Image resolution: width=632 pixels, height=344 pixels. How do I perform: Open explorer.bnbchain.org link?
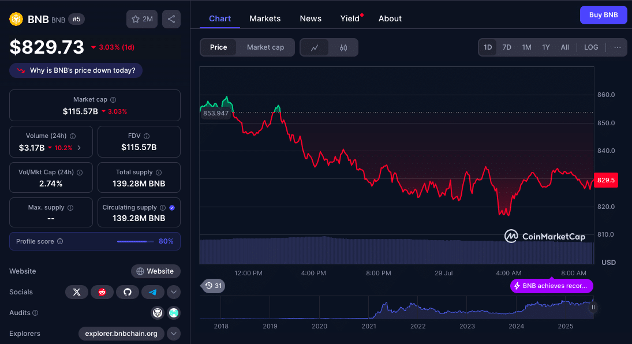point(121,334)
